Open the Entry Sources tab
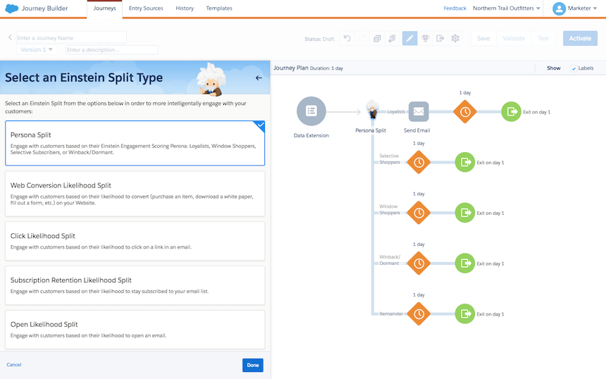Screen dimensions: 606x379 [x=146, y=8]
